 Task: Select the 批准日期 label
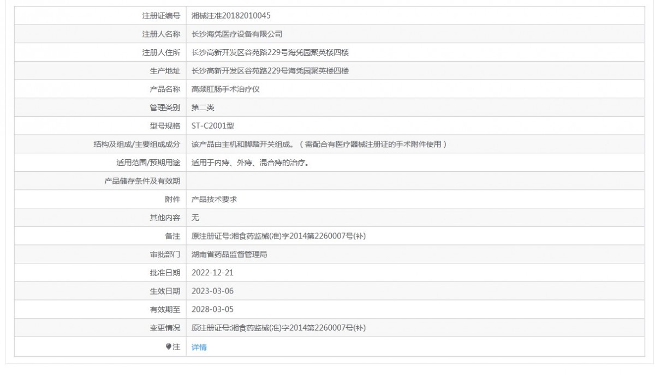(165, 273)
